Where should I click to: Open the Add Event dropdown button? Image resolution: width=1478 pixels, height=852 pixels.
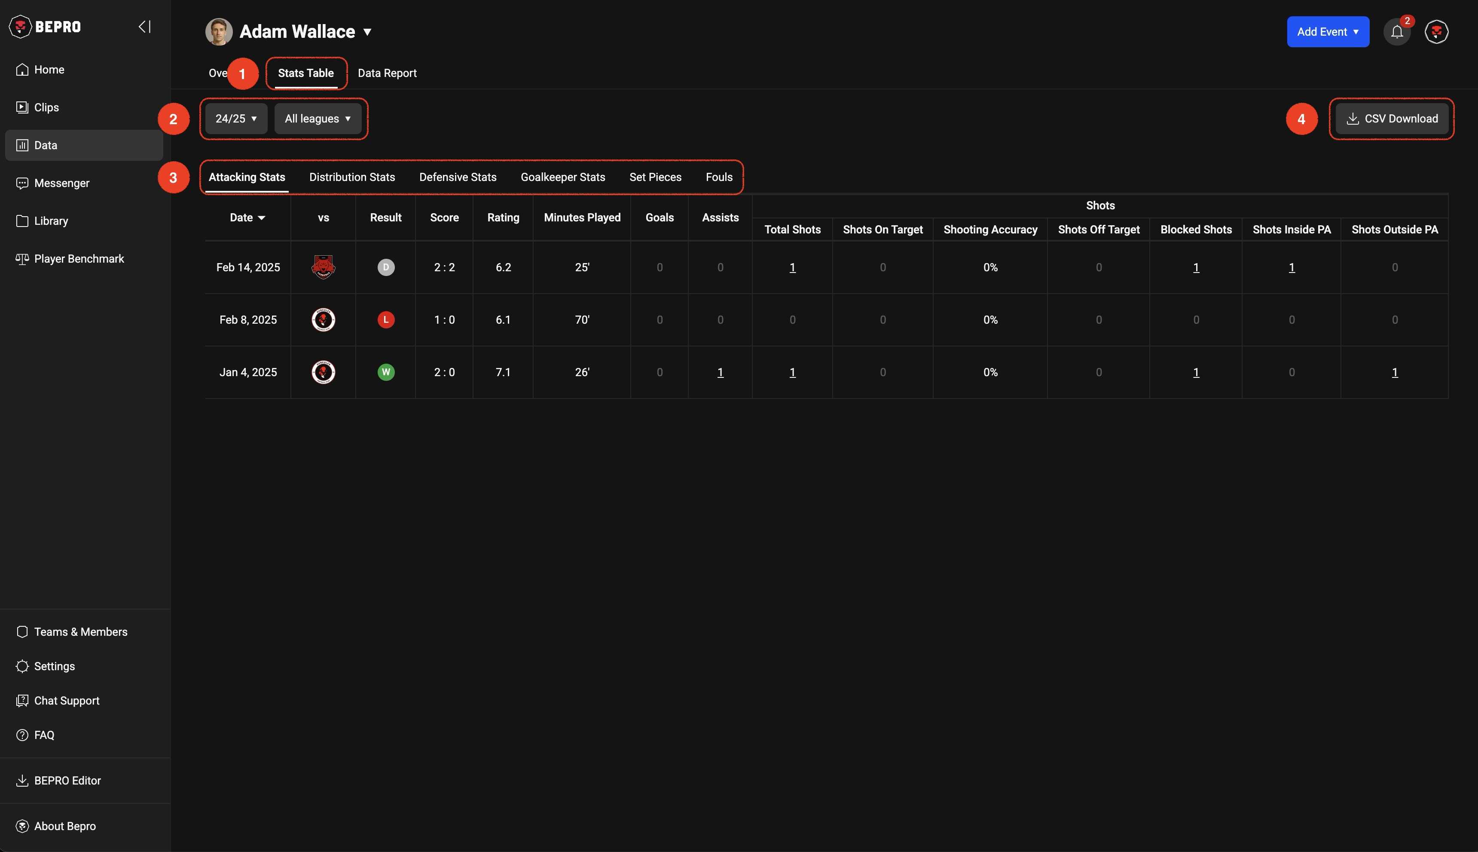[1327, 32]
